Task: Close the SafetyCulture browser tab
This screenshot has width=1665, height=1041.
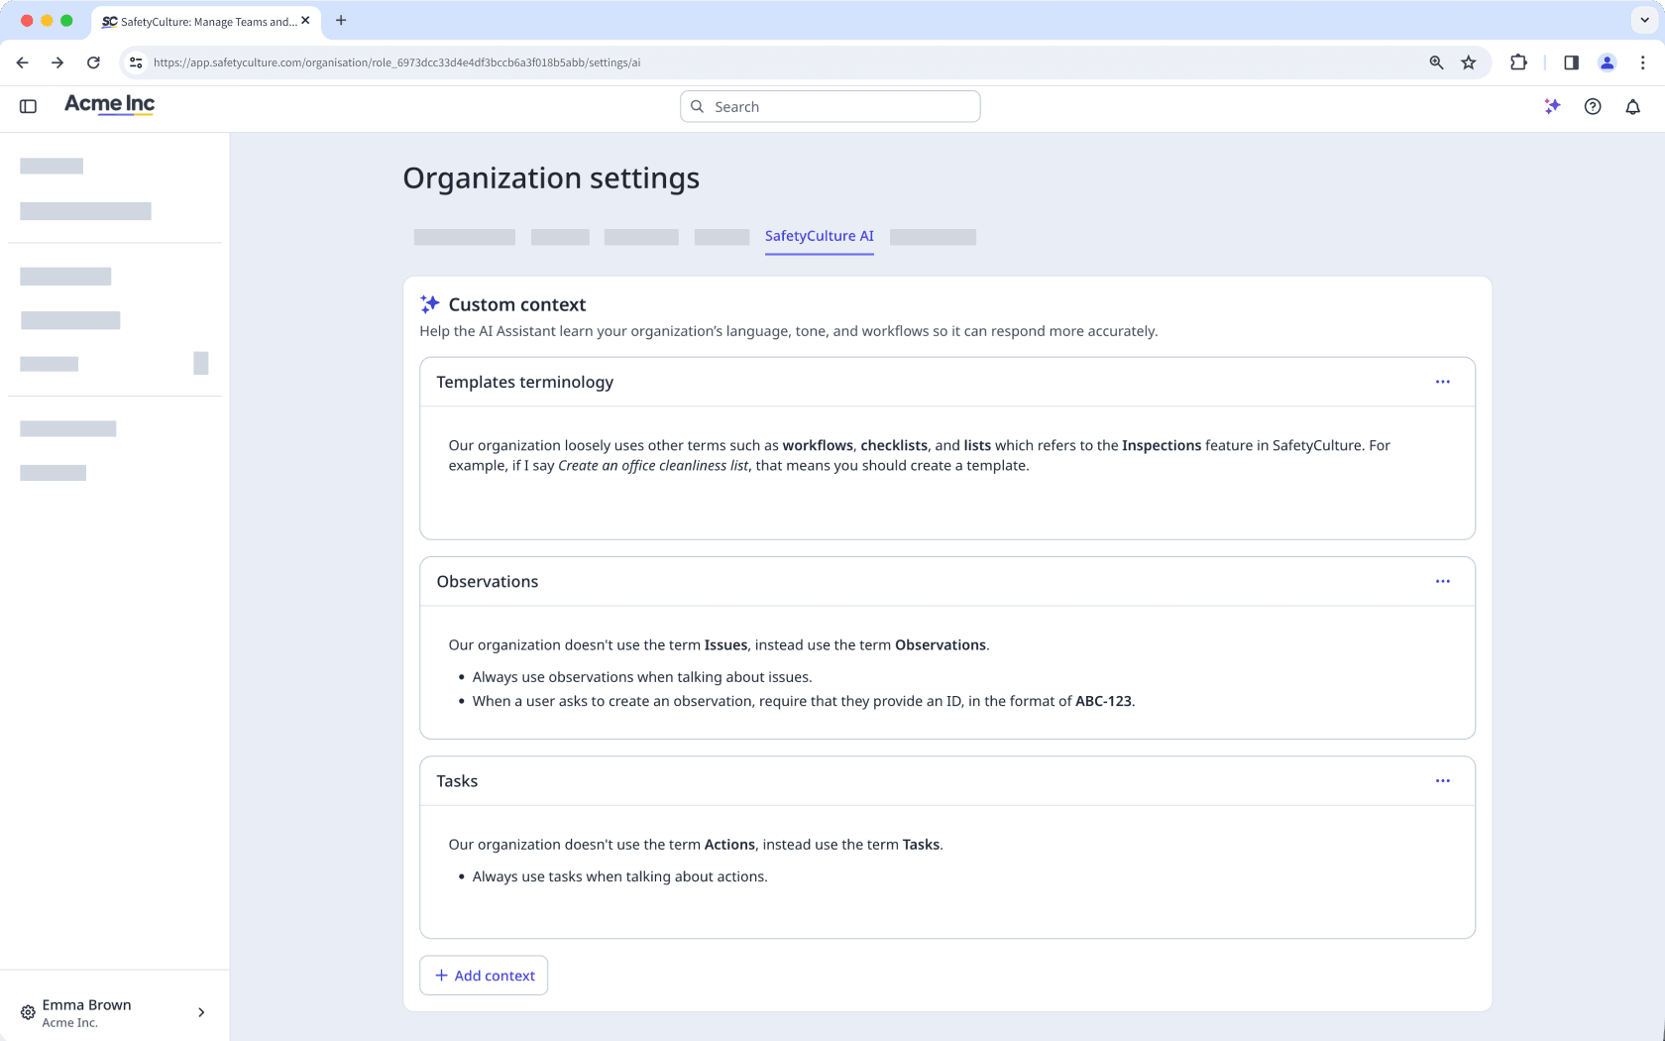Action: tap(305, 20)
